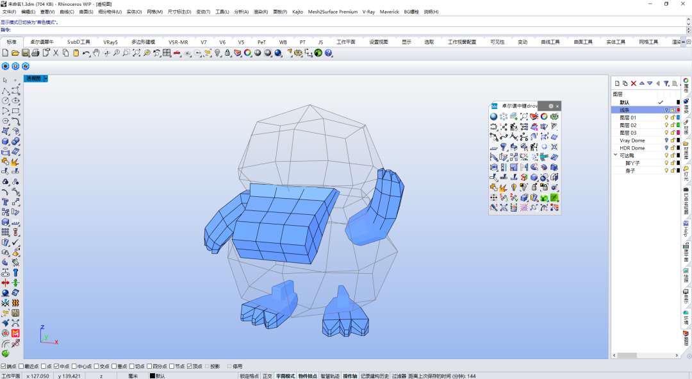
Task: Open the V-Ray menu
Action: pyautogui.click(x=368, y=12)
